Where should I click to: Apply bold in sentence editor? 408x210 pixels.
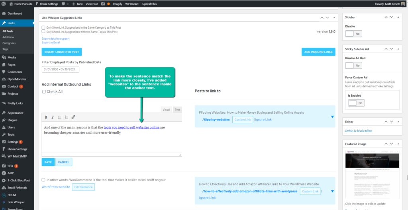(46, 117)
